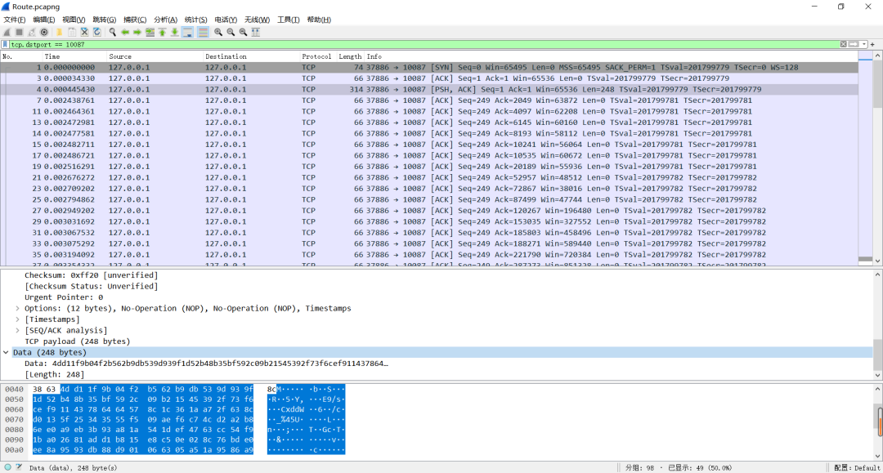The width and height of the screenshot is (883, 473).
Task: Open the 分析(A) menu
Action: pos(165,20)
